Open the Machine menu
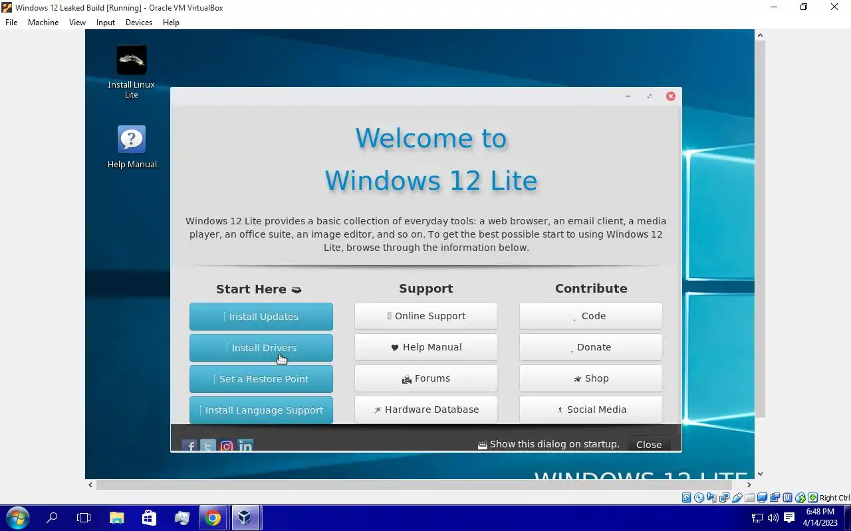The image size is (851, 531). (43, 22)
